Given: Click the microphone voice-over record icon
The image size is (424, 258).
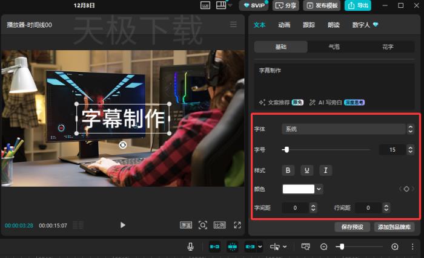Looking at the screenshot, I should tap(190, 247).
